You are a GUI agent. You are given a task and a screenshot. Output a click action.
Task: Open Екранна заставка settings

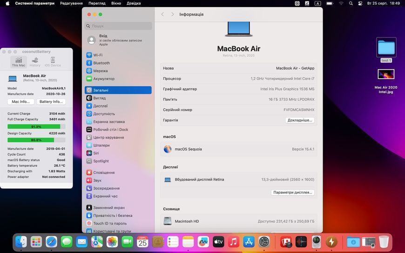click(118, 121)
